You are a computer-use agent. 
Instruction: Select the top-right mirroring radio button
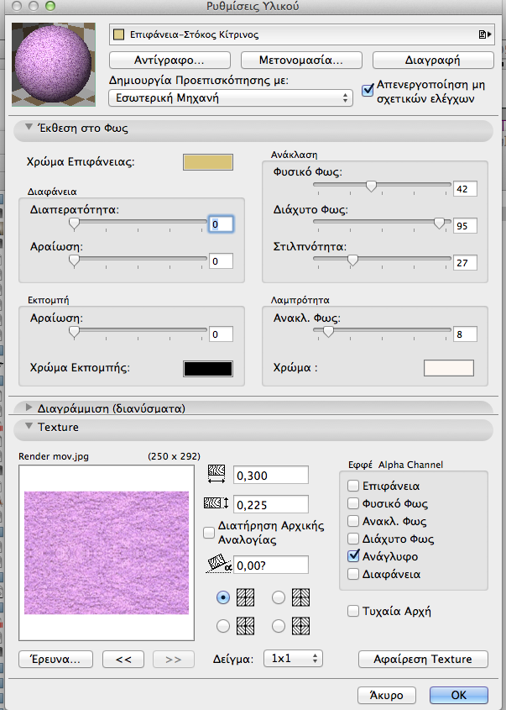[x=279, y=597]
